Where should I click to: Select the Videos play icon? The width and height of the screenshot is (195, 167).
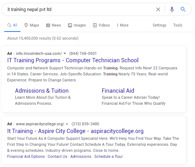[x=95, y=25]
